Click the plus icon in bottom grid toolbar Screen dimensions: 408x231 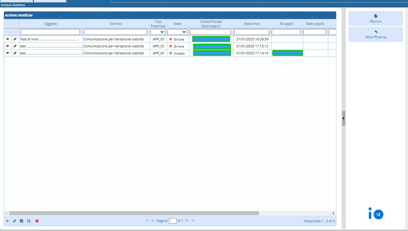[8, 221]
